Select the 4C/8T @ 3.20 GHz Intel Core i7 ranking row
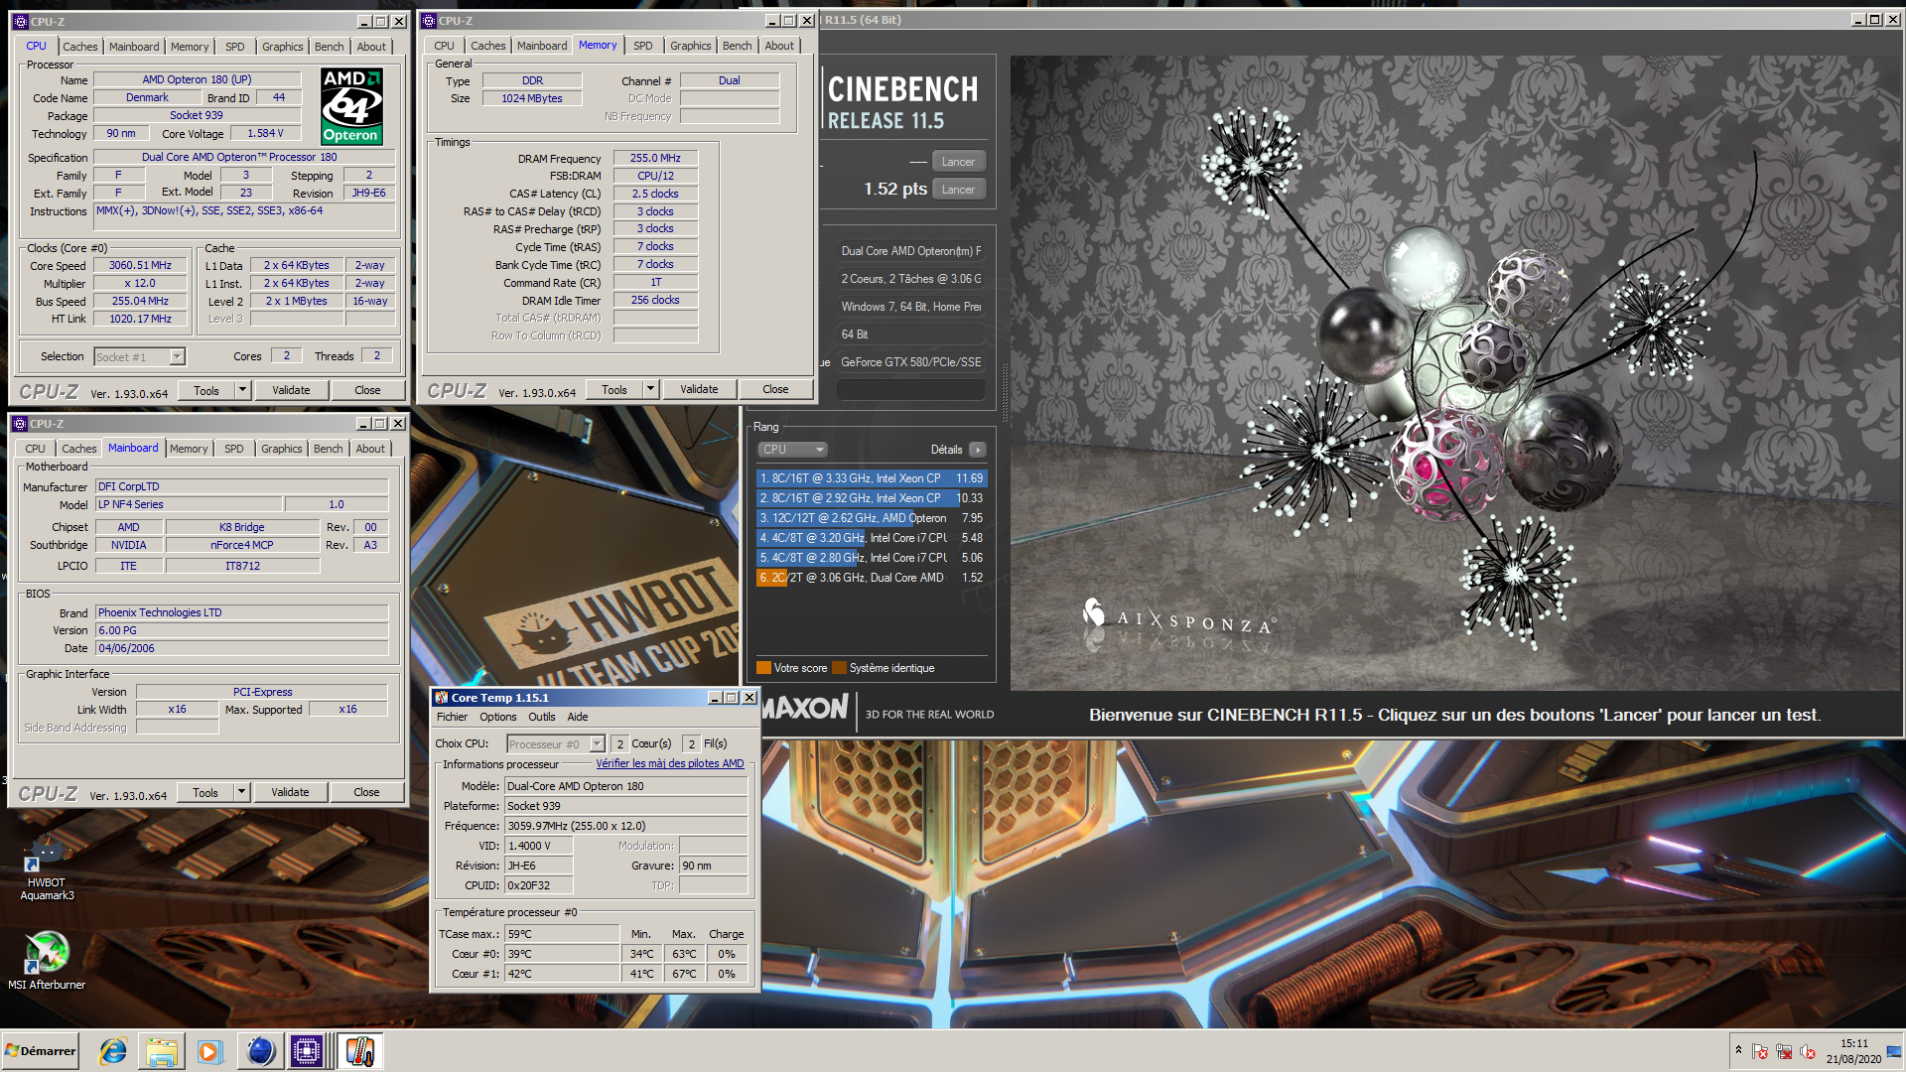 tap(872, 538)
